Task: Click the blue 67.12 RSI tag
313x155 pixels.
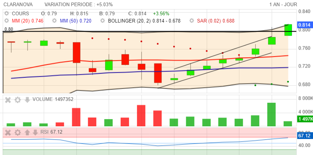Action: [x=304, y=136]
